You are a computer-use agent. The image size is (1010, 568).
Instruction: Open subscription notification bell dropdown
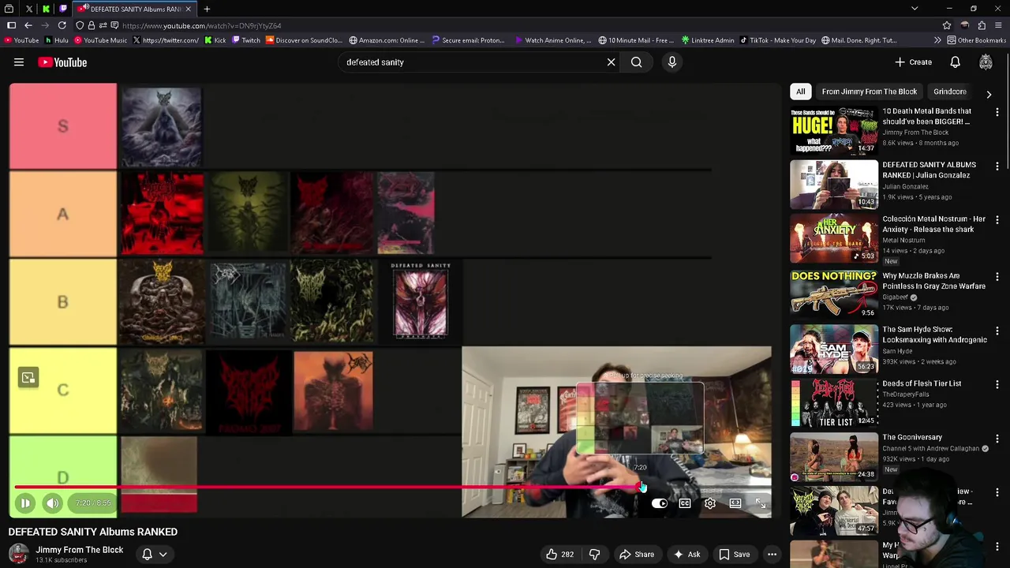click(154, 555)
